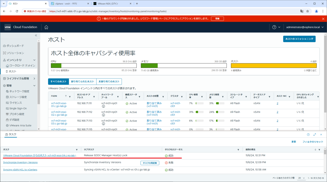Click タスクの再起動 button

coord(150,163)
